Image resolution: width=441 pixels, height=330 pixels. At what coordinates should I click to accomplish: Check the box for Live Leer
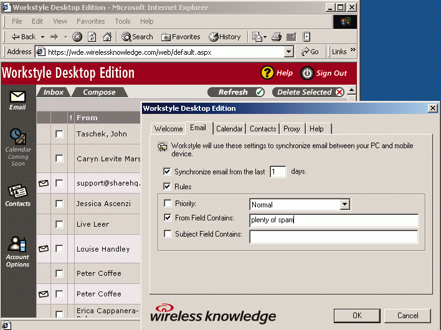tap(59, 224)
